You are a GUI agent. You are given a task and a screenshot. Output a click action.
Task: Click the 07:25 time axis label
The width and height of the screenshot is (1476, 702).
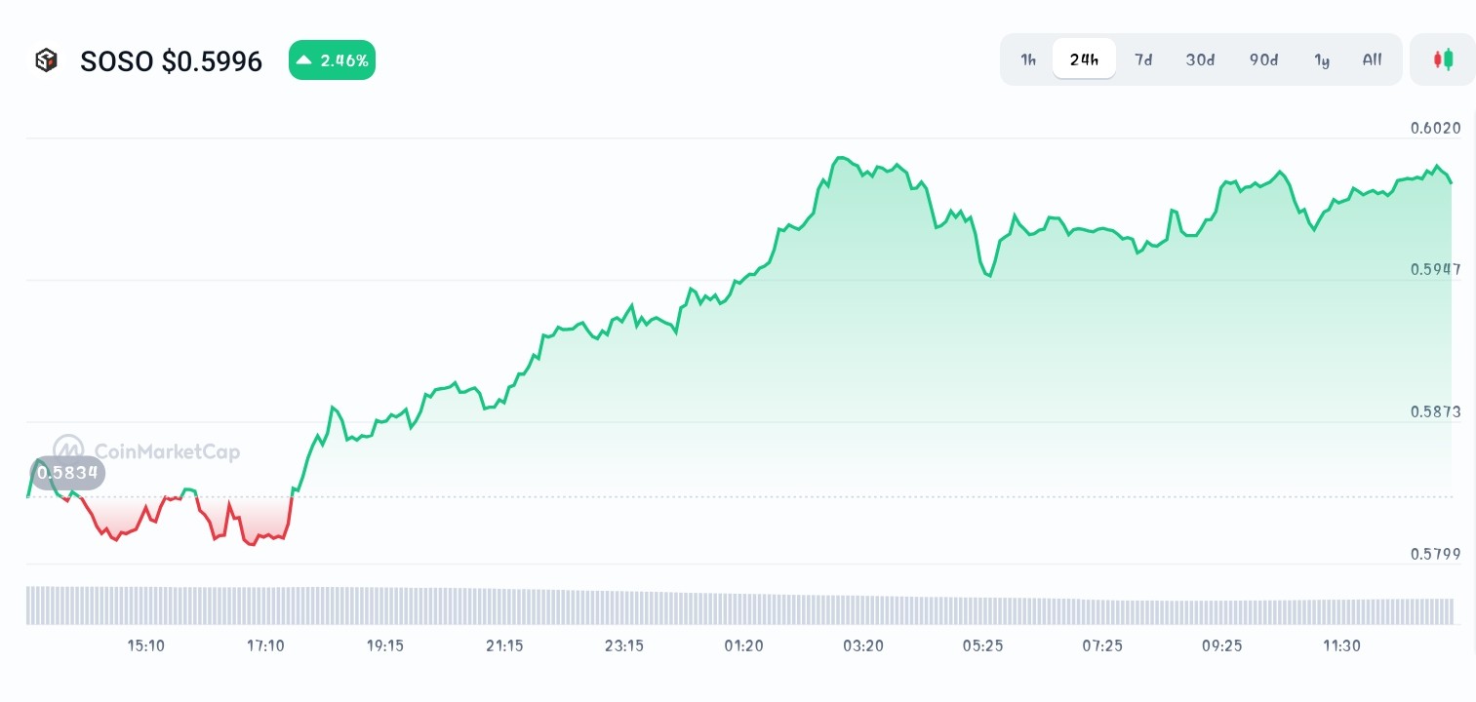1102,645
